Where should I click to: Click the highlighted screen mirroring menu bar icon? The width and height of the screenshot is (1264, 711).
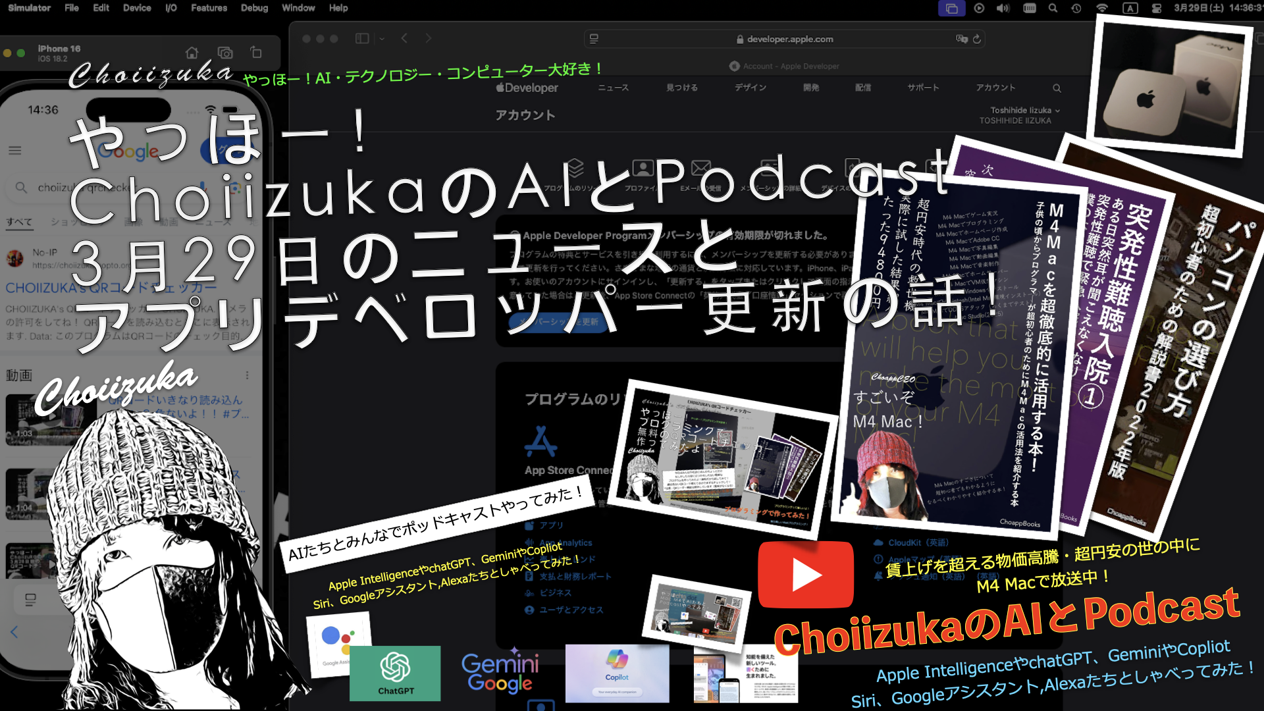(951, 8)
